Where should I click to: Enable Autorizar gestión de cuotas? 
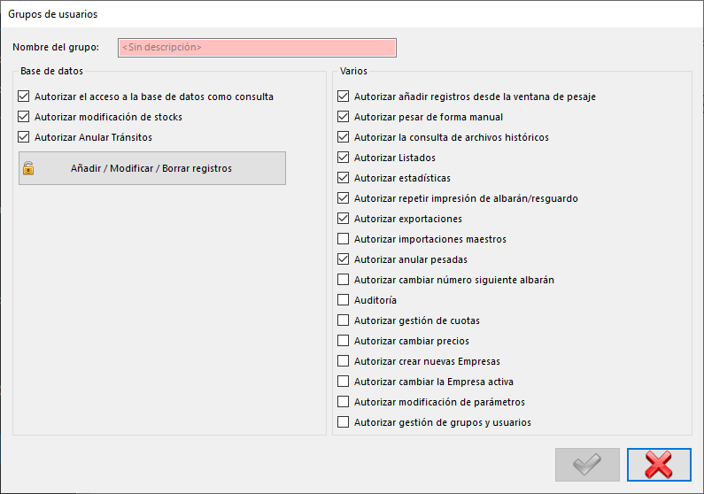tap(343, 320)
